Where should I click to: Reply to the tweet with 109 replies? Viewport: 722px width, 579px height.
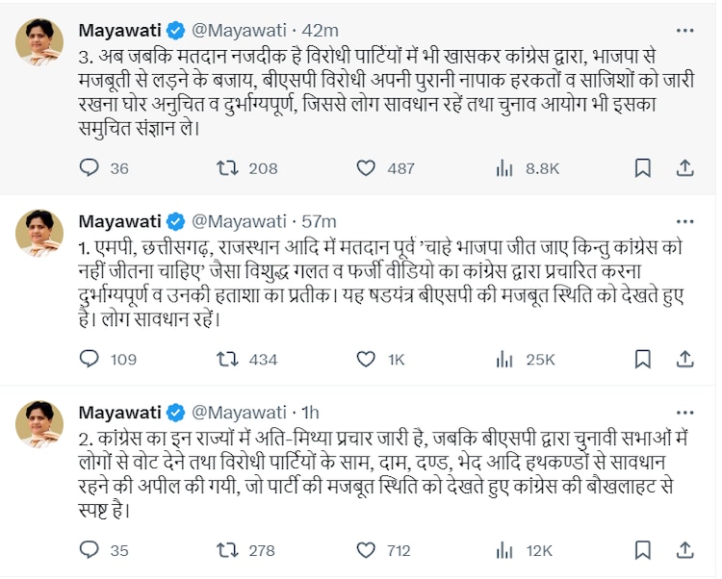pos(90,360)
